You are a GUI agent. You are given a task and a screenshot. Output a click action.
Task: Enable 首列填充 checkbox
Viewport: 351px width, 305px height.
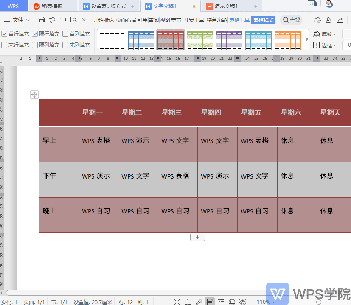(65, 34)
